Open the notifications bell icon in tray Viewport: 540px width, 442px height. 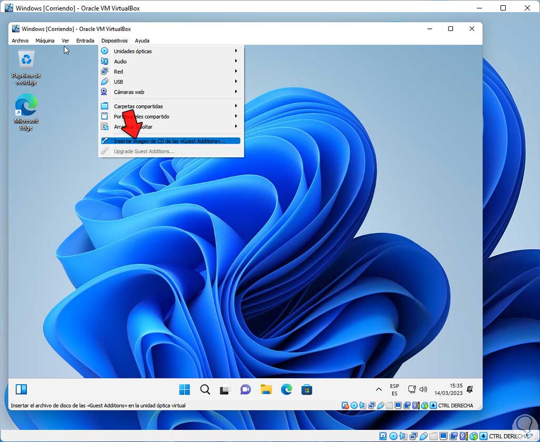coord(470,389)
